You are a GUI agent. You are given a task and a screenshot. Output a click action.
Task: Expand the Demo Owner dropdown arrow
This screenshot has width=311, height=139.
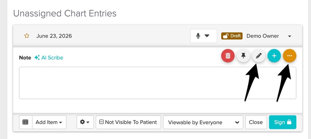coord(289,36)
